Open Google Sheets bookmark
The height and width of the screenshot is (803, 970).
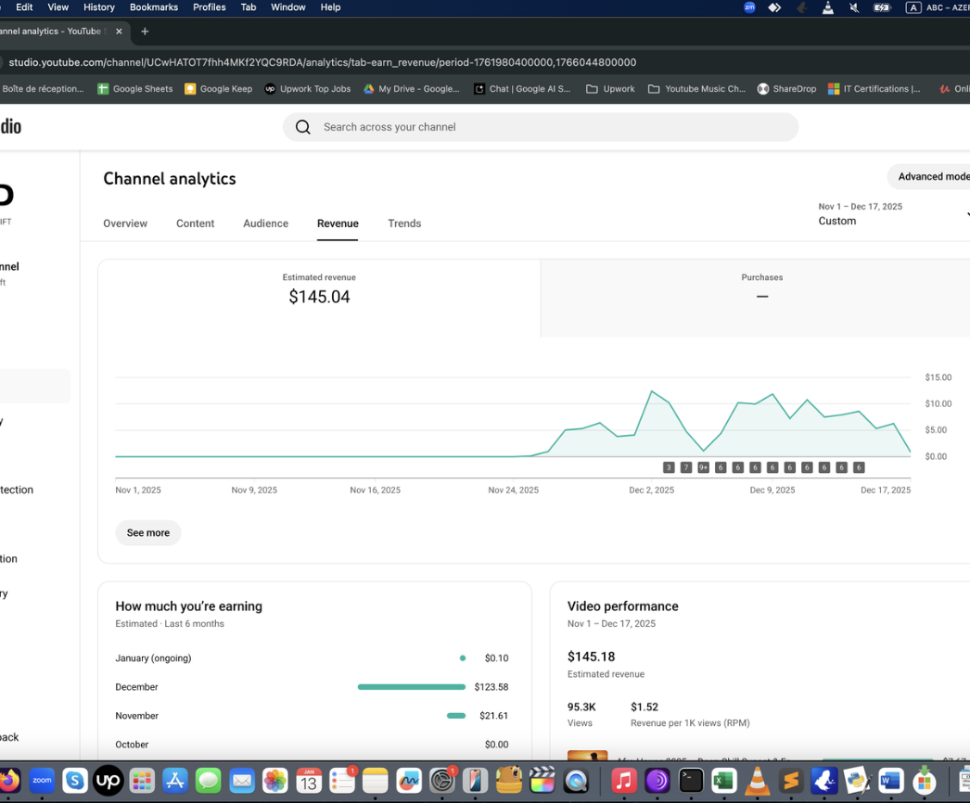135,89
